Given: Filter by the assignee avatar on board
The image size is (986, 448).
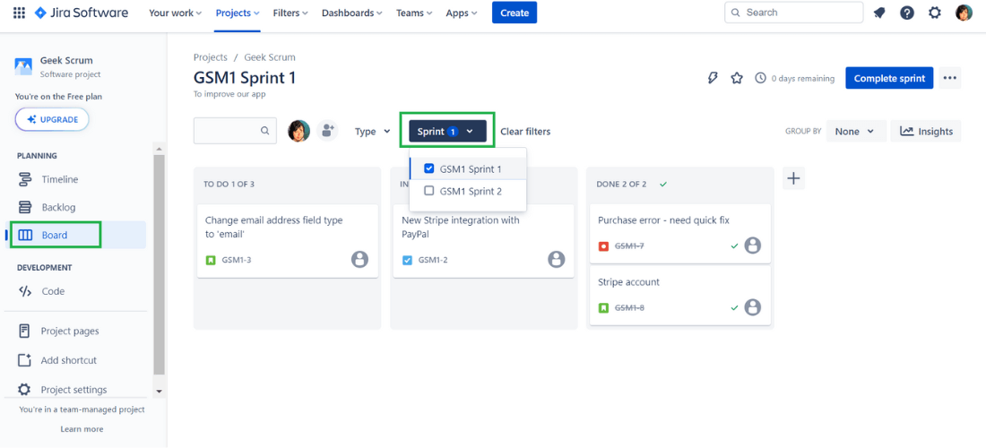Looking at the screenshot, I should (298, 131).
